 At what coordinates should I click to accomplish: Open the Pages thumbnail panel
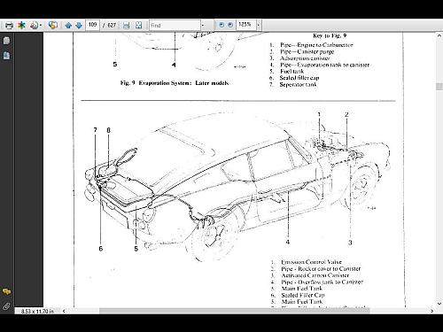[x=6, y=41]
